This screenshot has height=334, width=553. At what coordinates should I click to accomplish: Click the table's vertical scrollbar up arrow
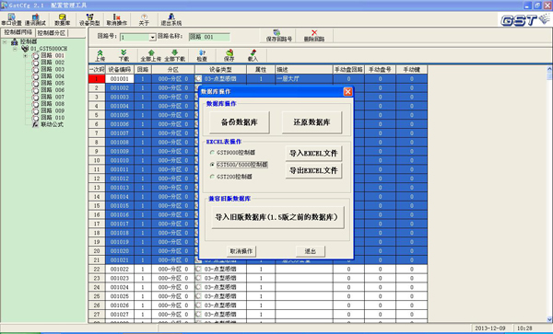click(x=549, y=69)
